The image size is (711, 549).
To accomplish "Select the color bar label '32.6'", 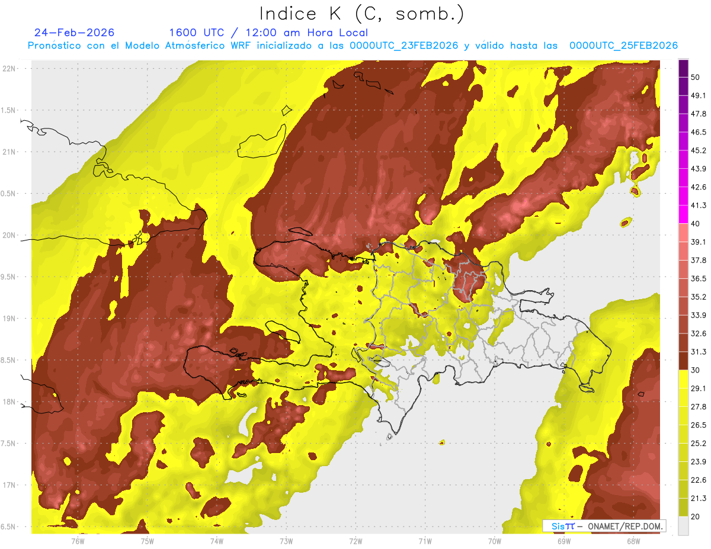I will [x=698, y=333].
